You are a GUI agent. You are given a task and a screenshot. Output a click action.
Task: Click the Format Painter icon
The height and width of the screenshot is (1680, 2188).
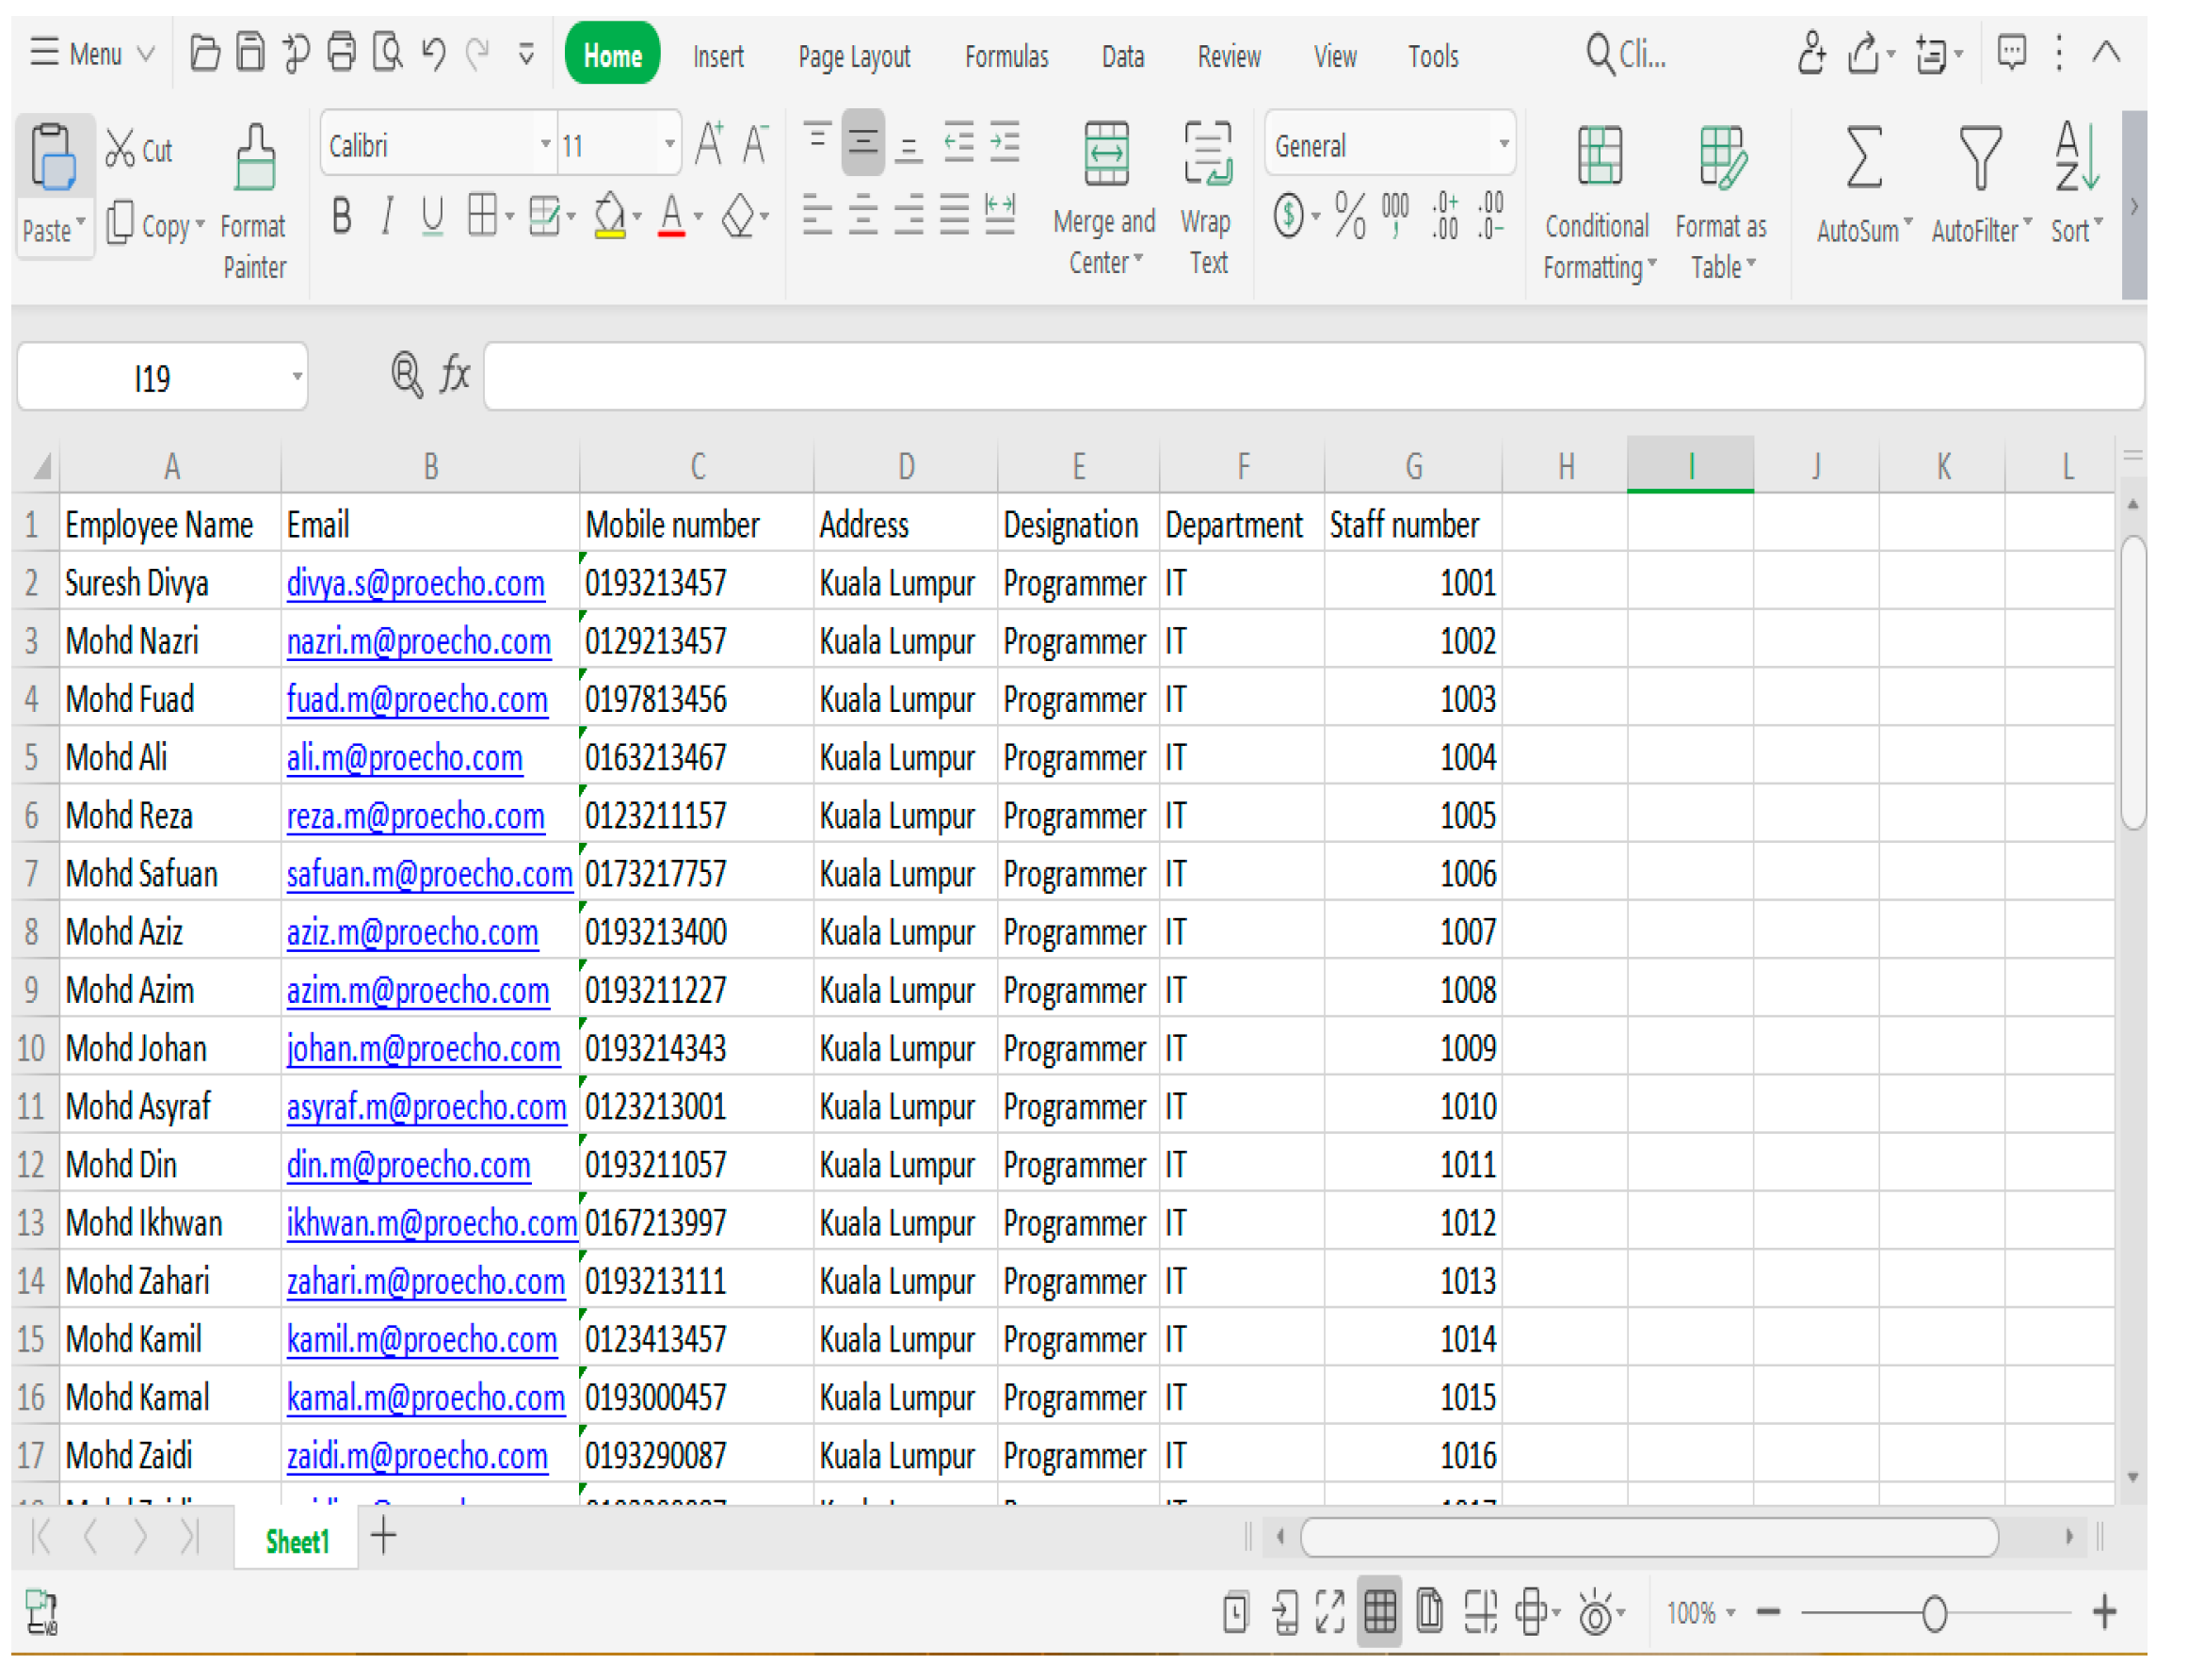254,158
